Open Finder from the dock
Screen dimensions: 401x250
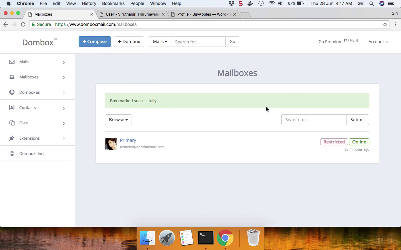click(x=147, y=238)
